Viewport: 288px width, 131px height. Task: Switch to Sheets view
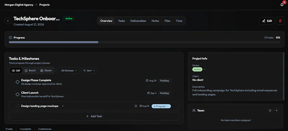46,71
